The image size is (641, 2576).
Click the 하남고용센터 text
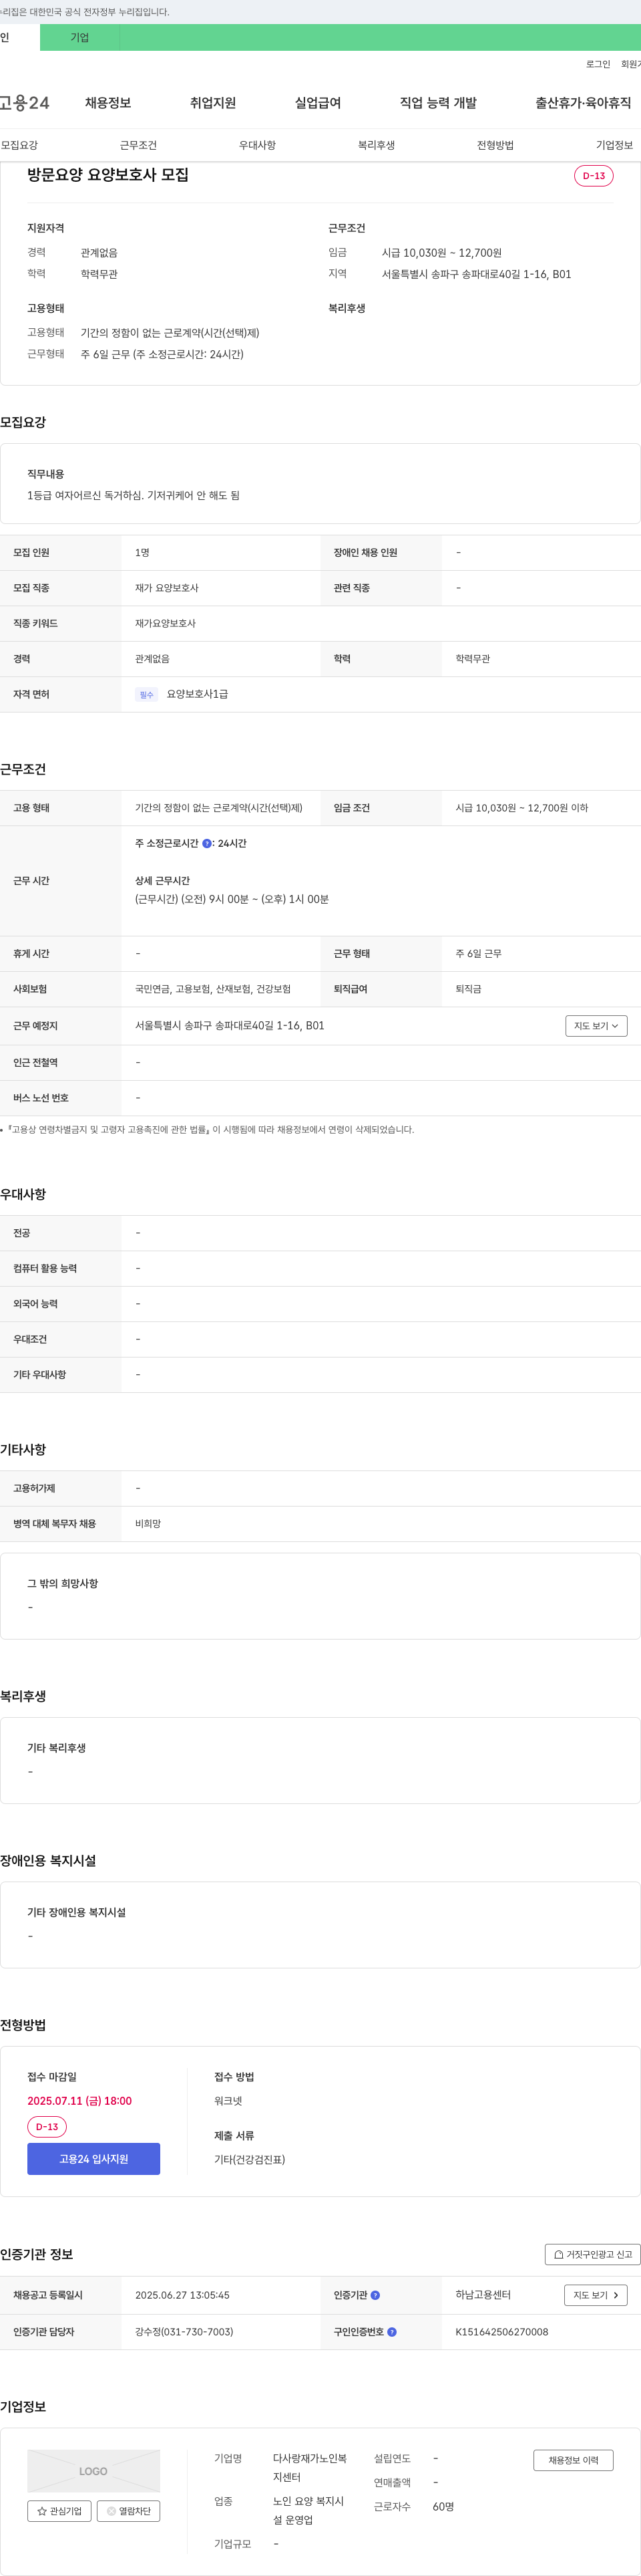pyautogui.click(x=483, y=2295)
